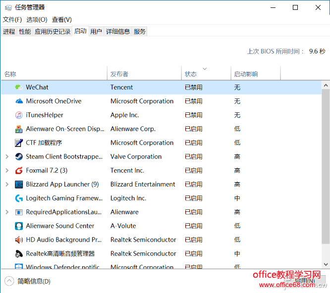Screen dimensions: 330x293
Task: Click 已启用 status in the Steam row
Action: [194, 156]
